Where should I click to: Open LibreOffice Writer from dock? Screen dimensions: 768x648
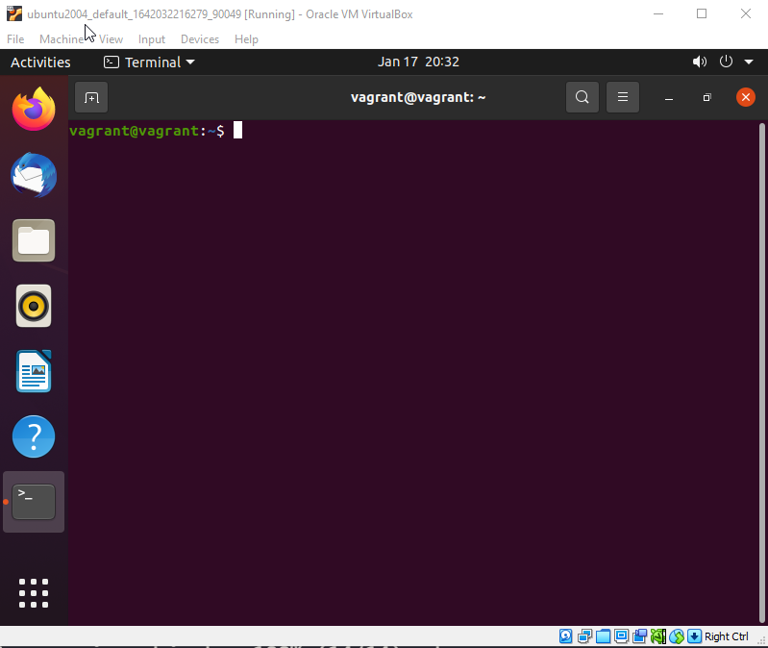pos(34,372)
